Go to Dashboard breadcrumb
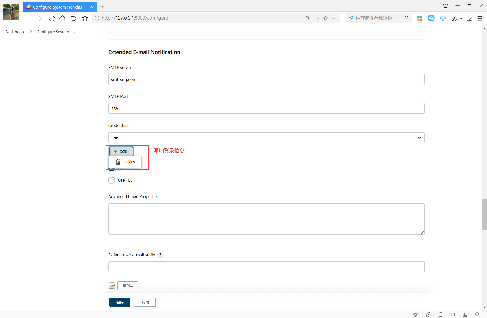 pos(15,32)
